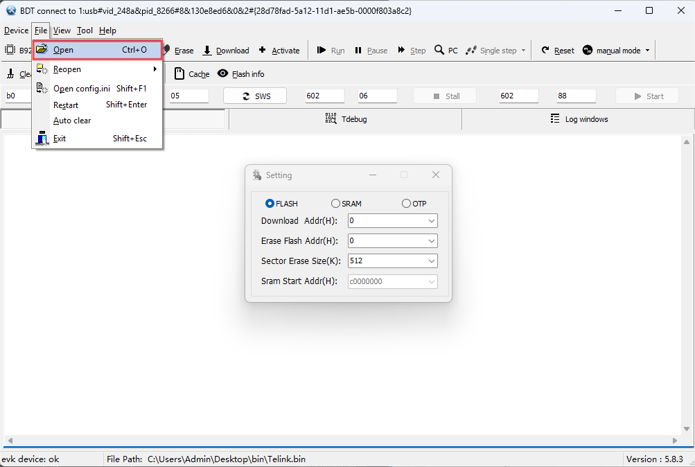Screen dimensions: 695x467
Task: Select the SRAM radio button
Action: 335,204
